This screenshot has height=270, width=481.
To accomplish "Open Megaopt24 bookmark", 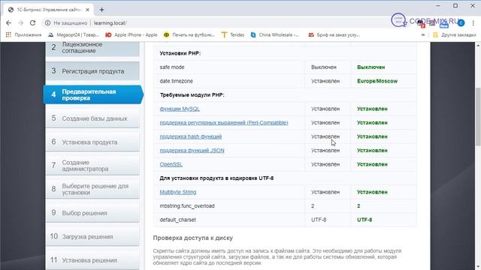I will coord(74,35).
